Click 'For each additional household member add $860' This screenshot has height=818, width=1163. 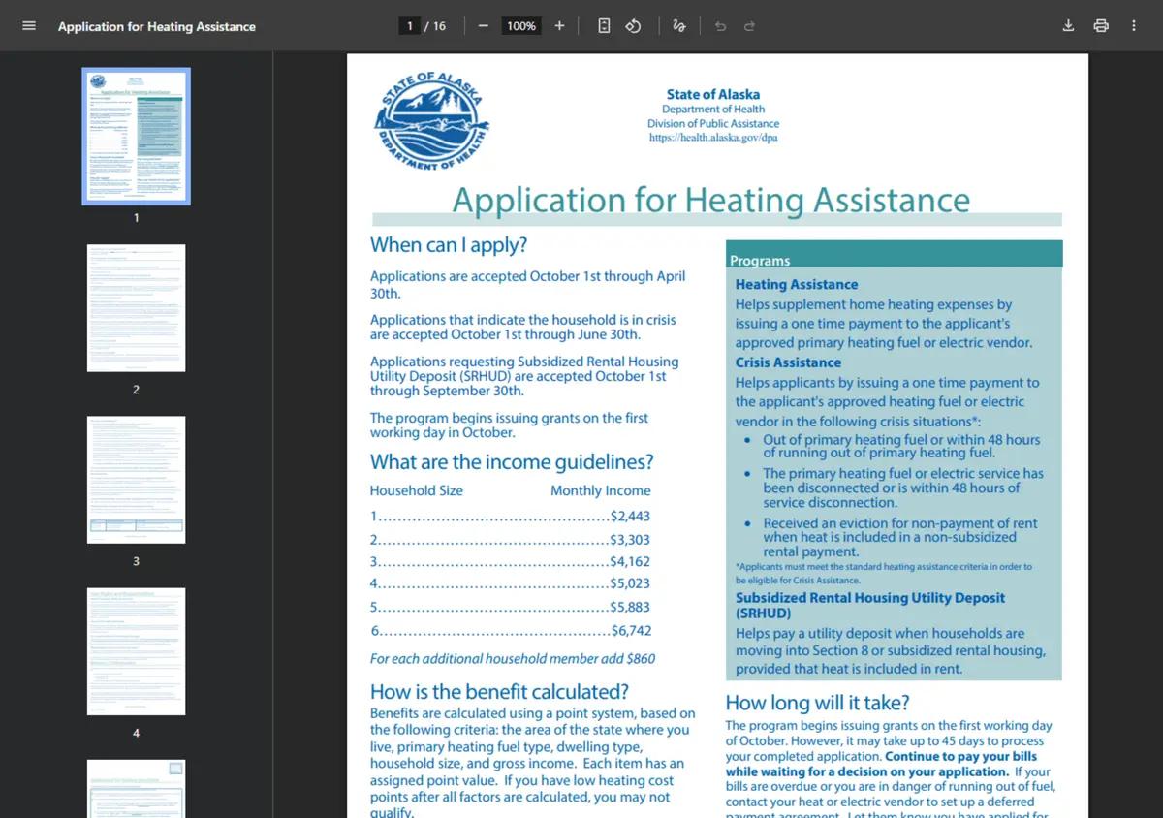click(x=513, y=658)
